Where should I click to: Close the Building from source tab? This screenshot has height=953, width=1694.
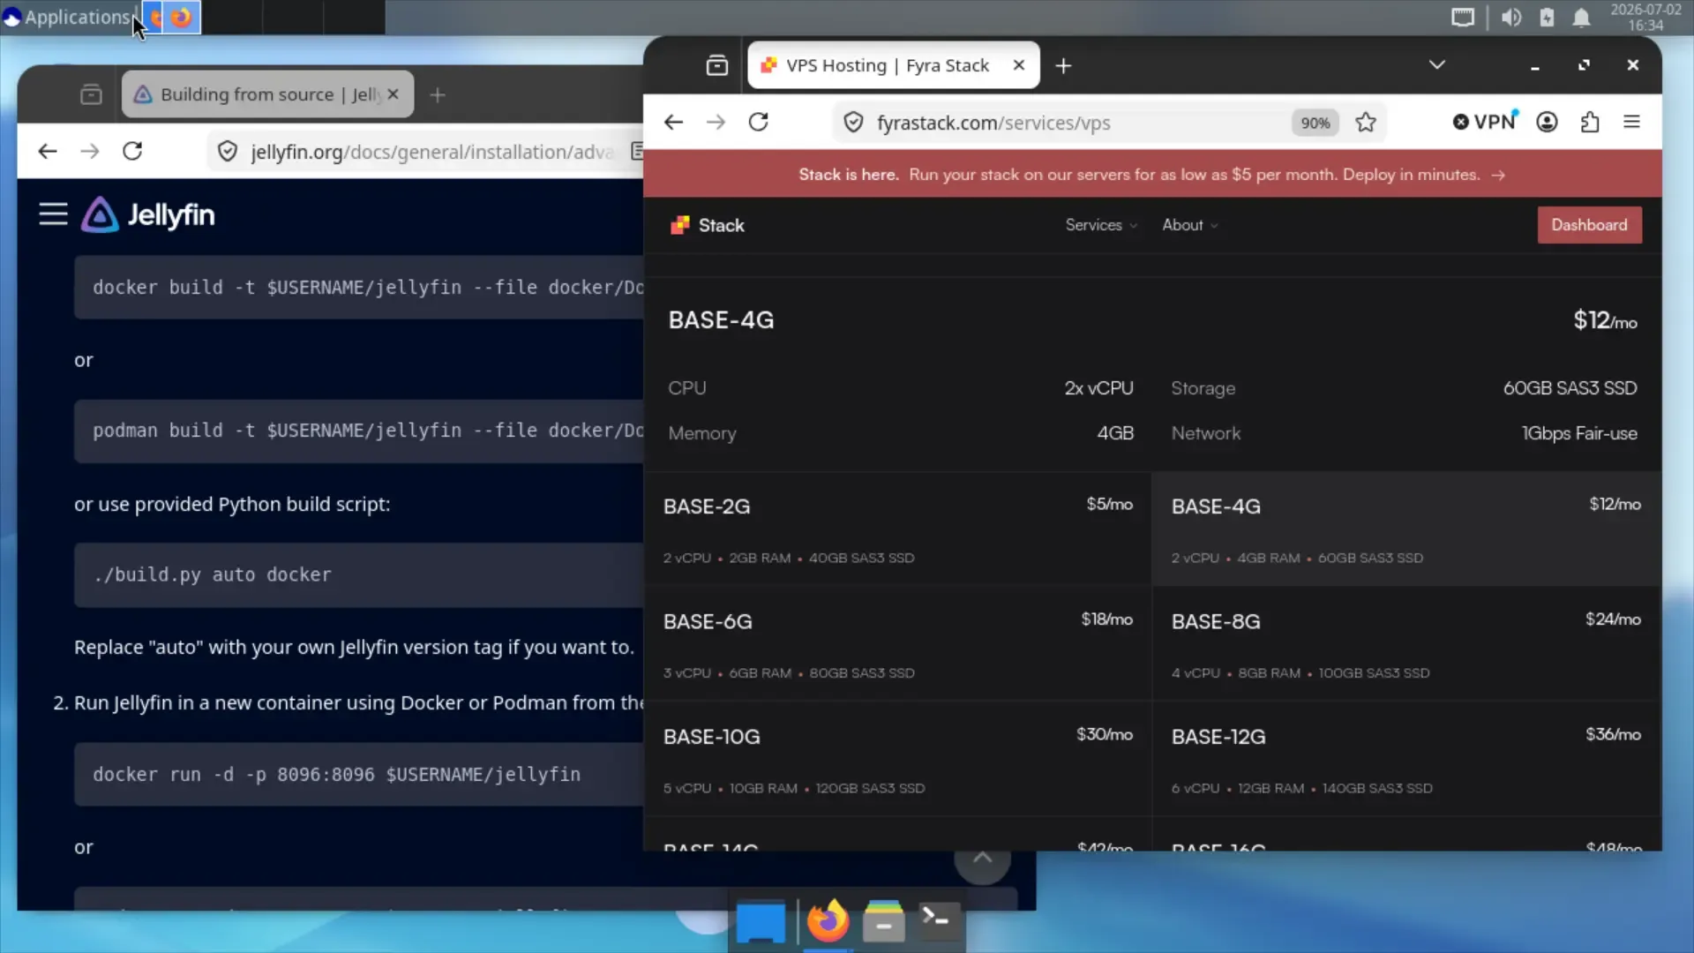point(394,94)
